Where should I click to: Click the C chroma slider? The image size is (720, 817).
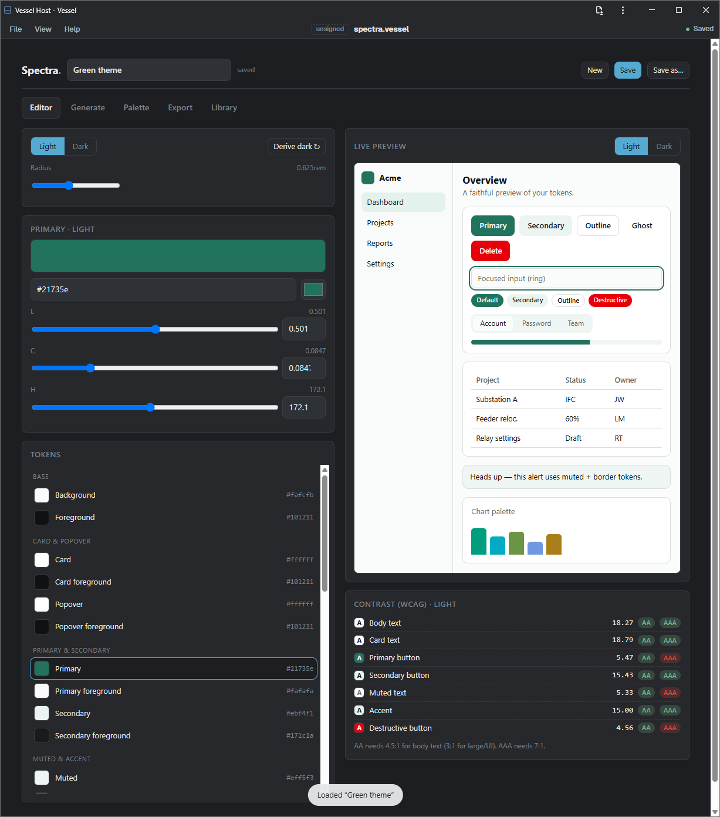tap(155, 368)
